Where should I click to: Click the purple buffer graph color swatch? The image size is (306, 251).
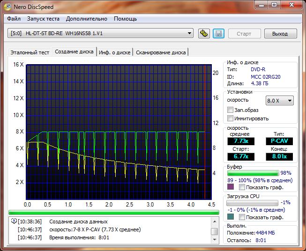click(x=230, y=187)
